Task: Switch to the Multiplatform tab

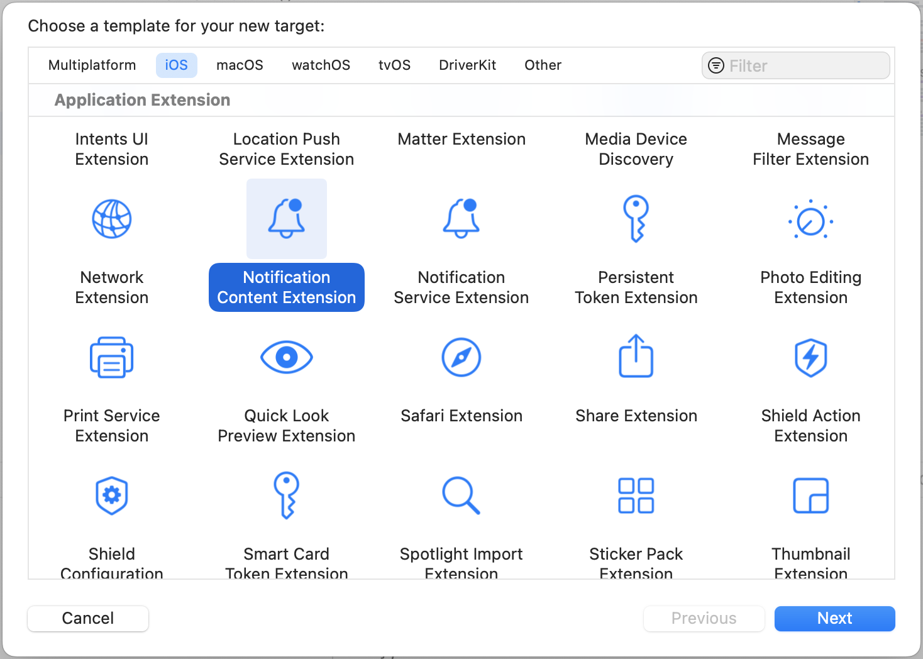Action: 92,65
